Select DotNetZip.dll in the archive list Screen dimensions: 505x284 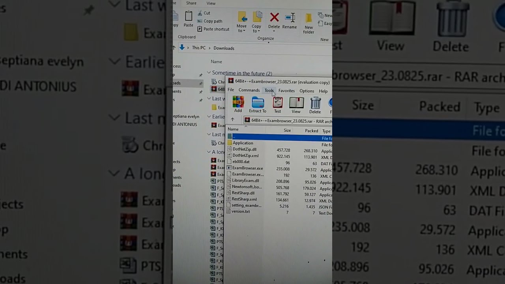[x=244, y=149]
